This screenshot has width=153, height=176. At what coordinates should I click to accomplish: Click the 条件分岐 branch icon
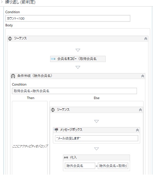tap(13, 76)
